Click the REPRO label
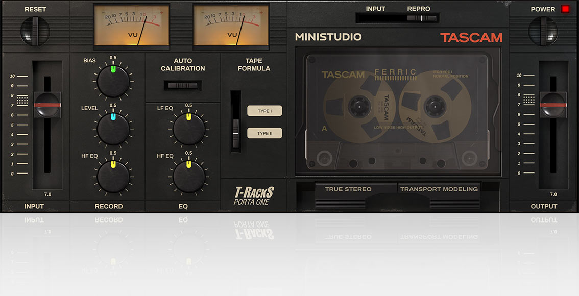This screenshot has width=579, height=296. [418, 9]
